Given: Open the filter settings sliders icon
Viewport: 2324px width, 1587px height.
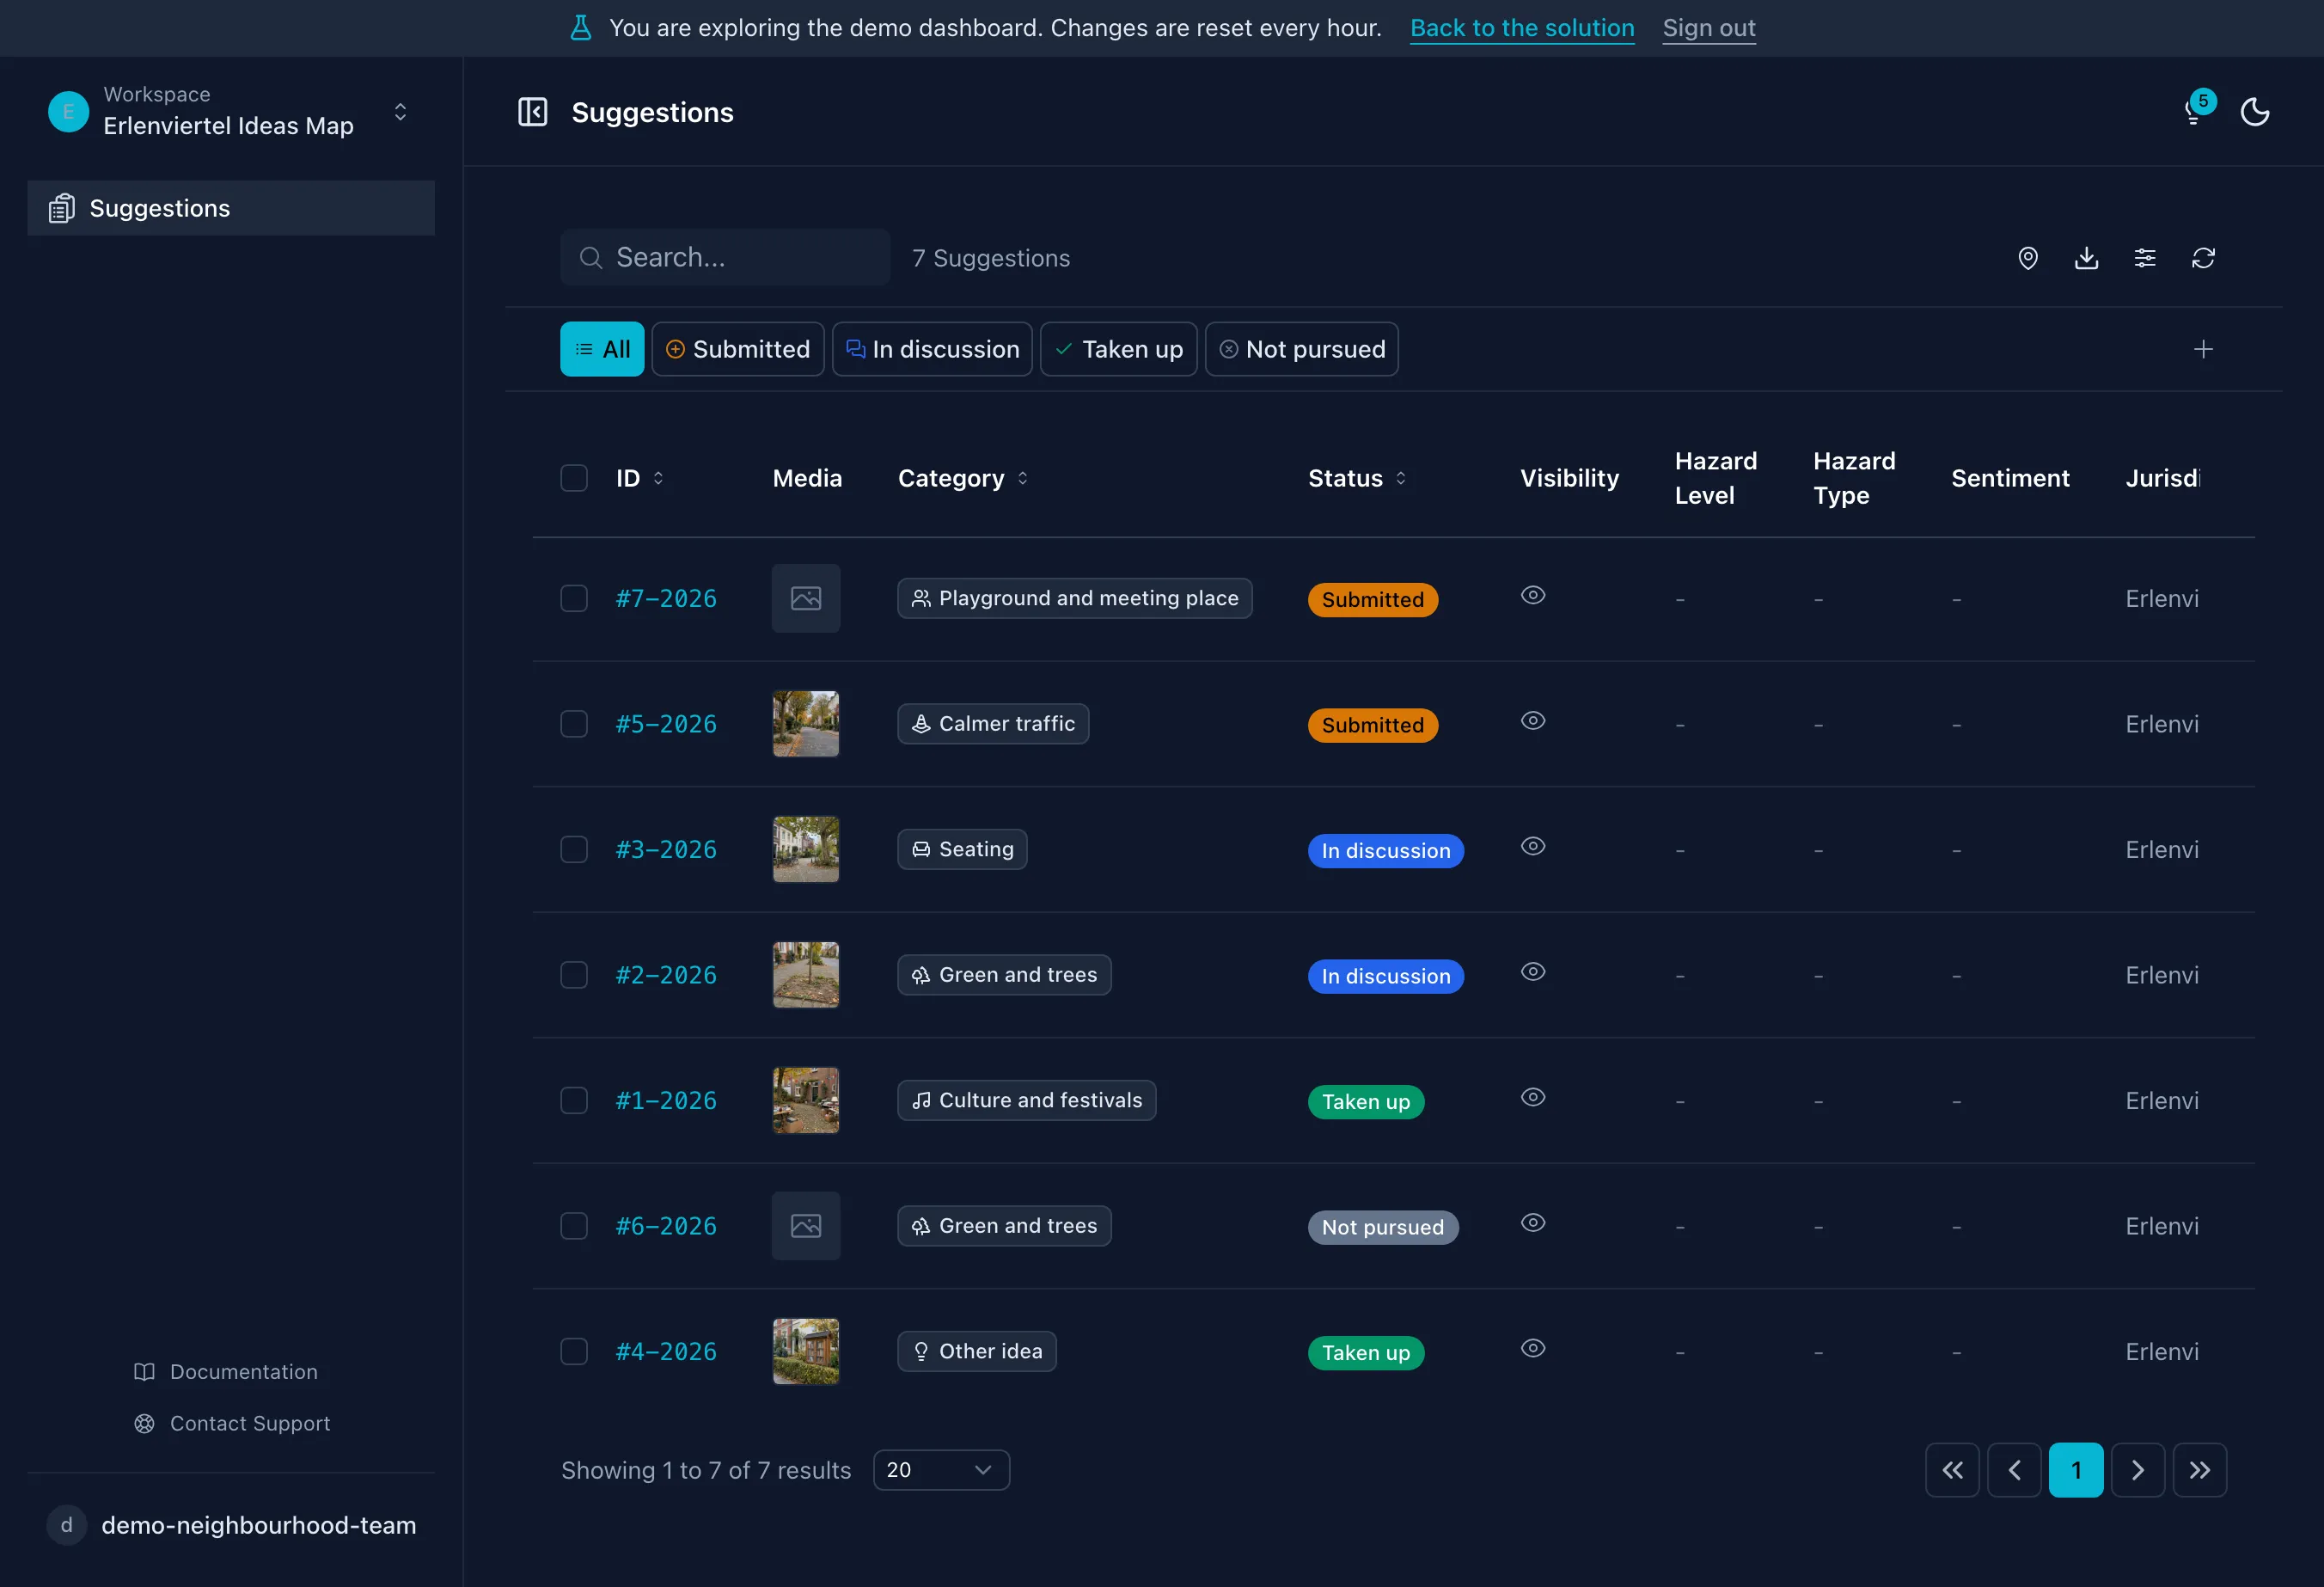Looking at the screenshot, I should click(2145, 258).
